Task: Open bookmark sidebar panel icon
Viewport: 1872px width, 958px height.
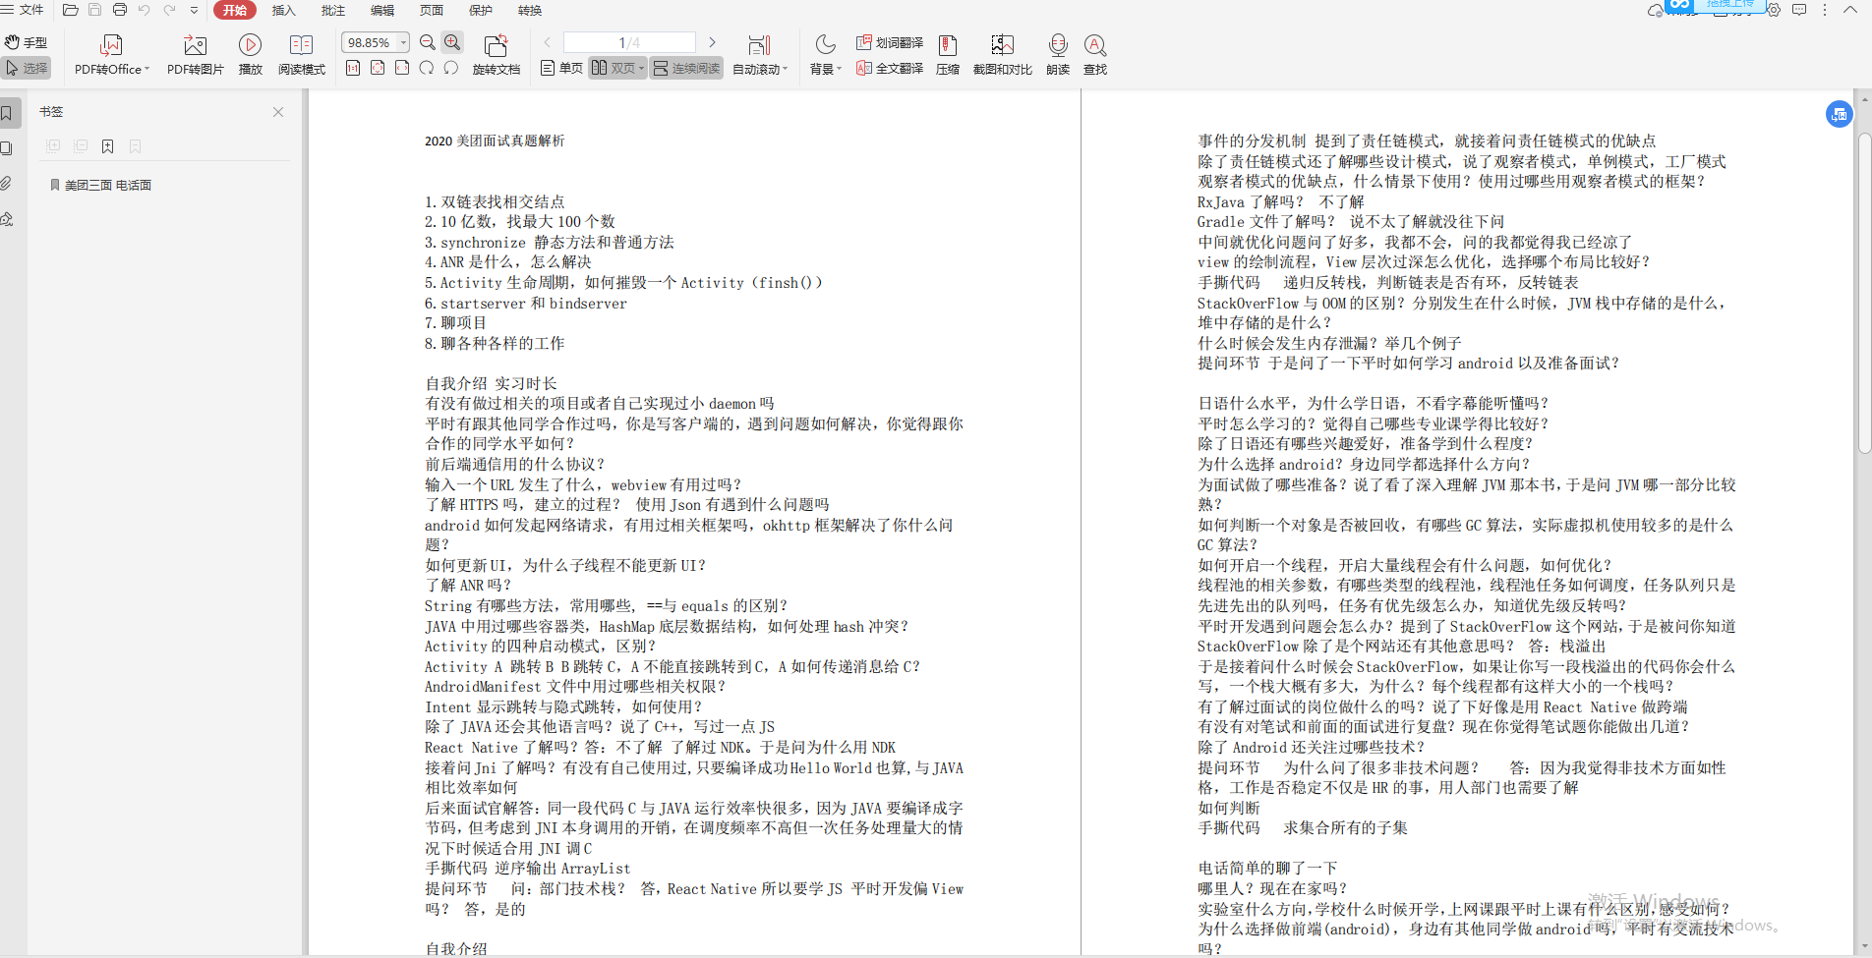Action: click(8, 113)
